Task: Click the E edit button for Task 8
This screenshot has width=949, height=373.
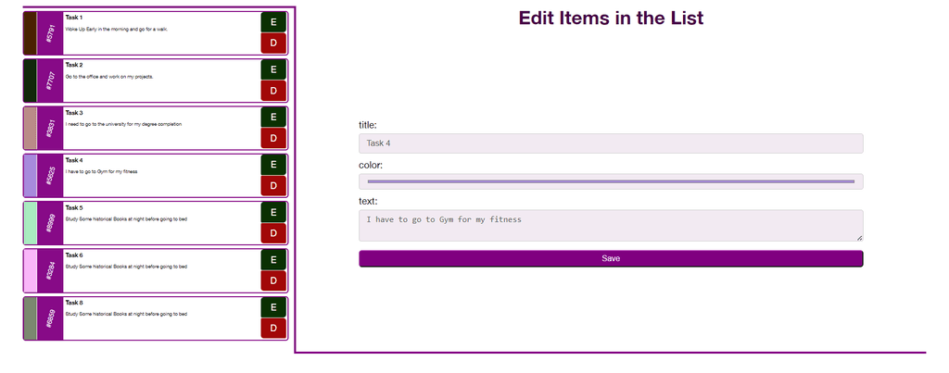Action: [x=273, y=307]
